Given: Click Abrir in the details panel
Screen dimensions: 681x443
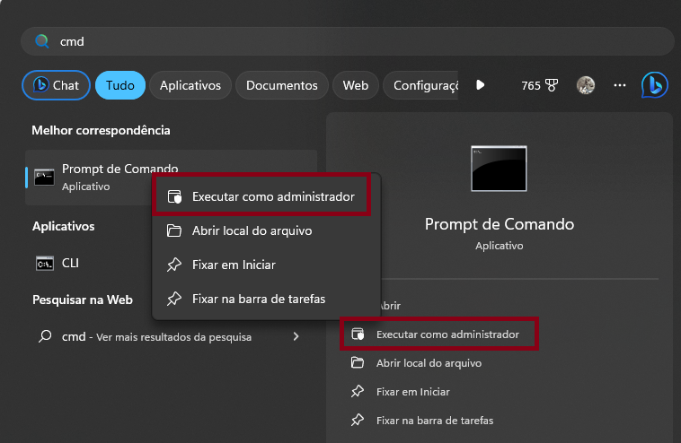Looking at the screenshot, I should click(391, 306).
